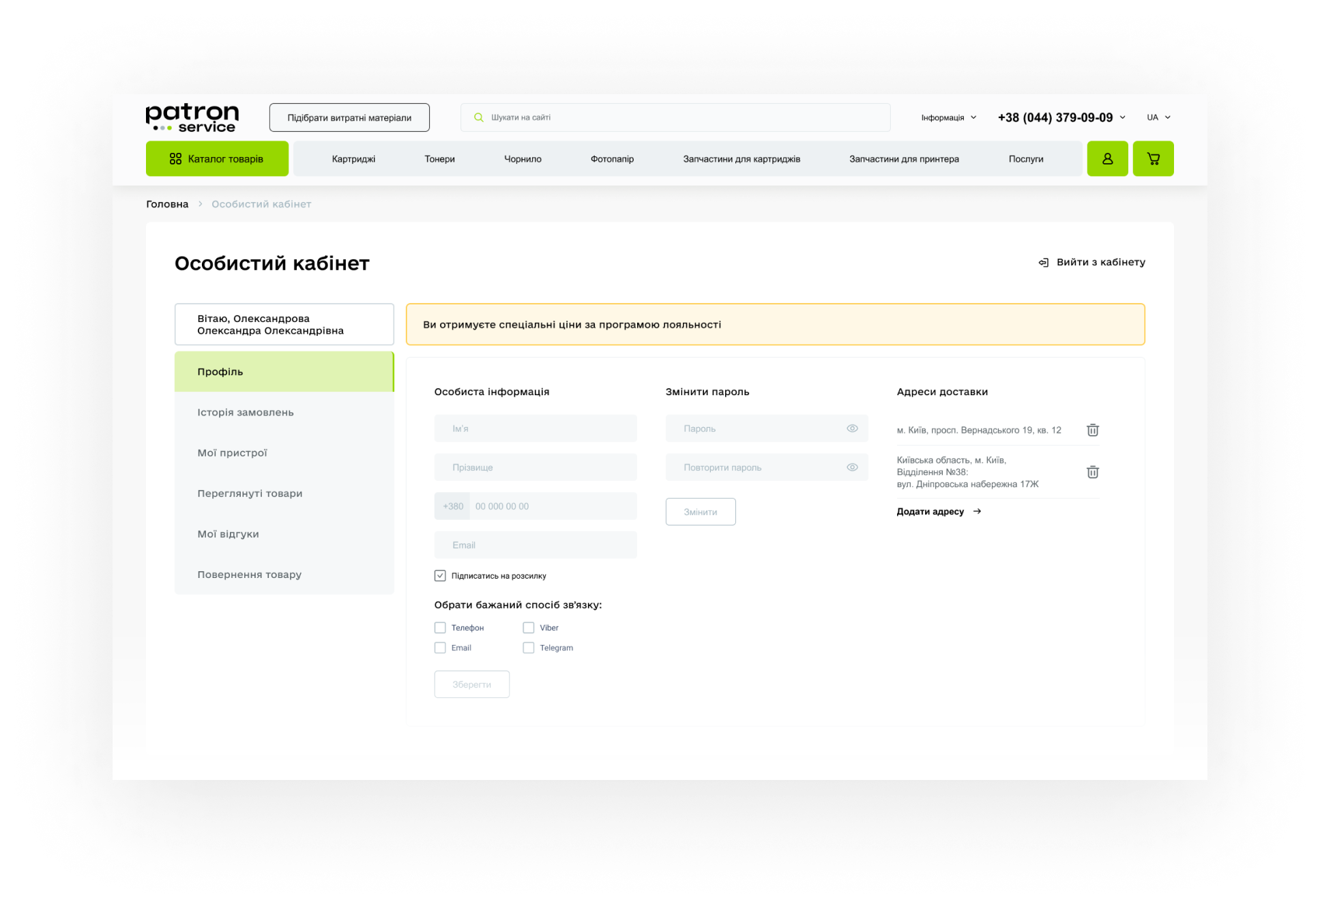
Task: Open the shopping cart icon button
Action: click(1153, 158)
